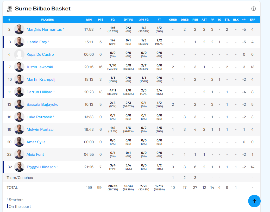
Task: Click Kepa De Castro's placeholder avatar
Action: 19,54
